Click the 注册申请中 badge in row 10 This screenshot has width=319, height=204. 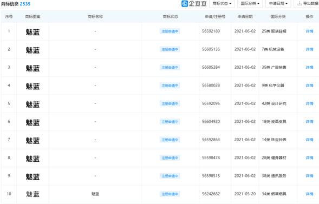pos(170,194)
